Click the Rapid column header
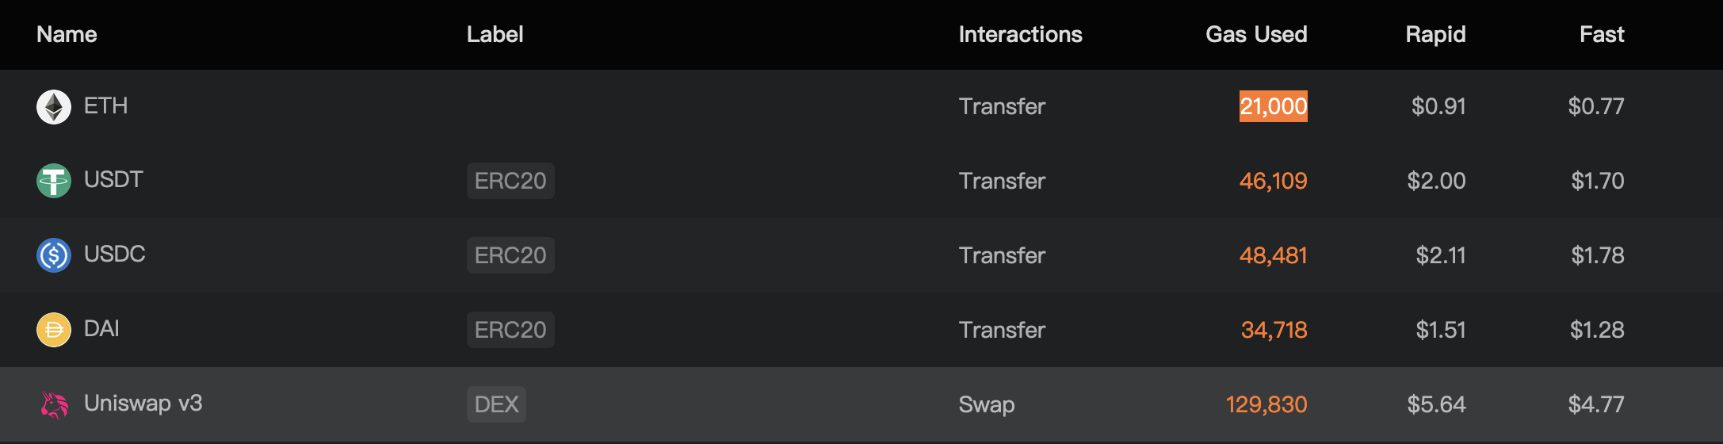Screen dimensions: 1723x444 click(x=1435, y=34)
